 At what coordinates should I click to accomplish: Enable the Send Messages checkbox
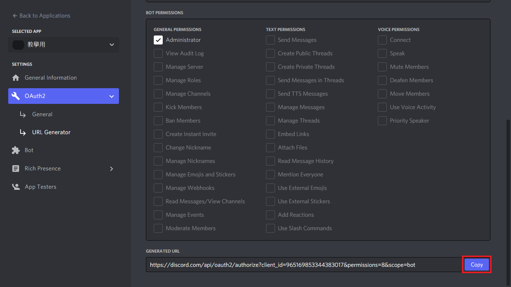[270, 40]
